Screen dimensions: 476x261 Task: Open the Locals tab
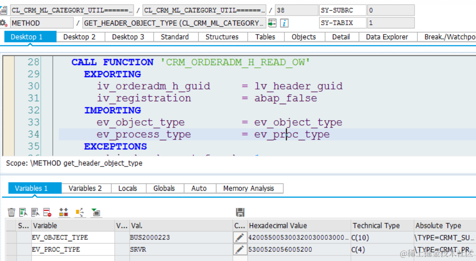pyautogui.click(x=127, y=189)
